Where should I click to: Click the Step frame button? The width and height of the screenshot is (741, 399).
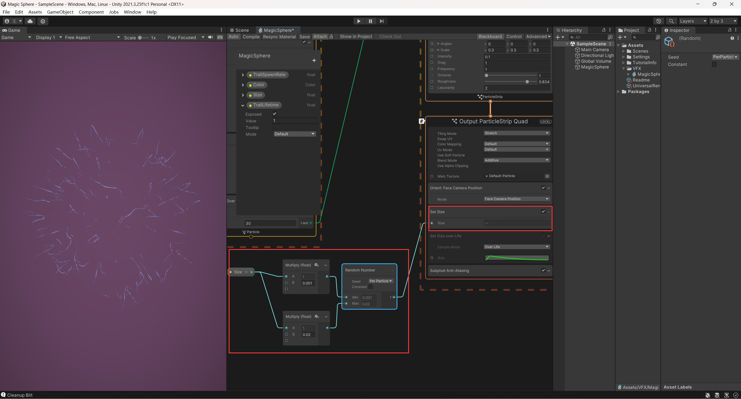click(x=382, y=21)
